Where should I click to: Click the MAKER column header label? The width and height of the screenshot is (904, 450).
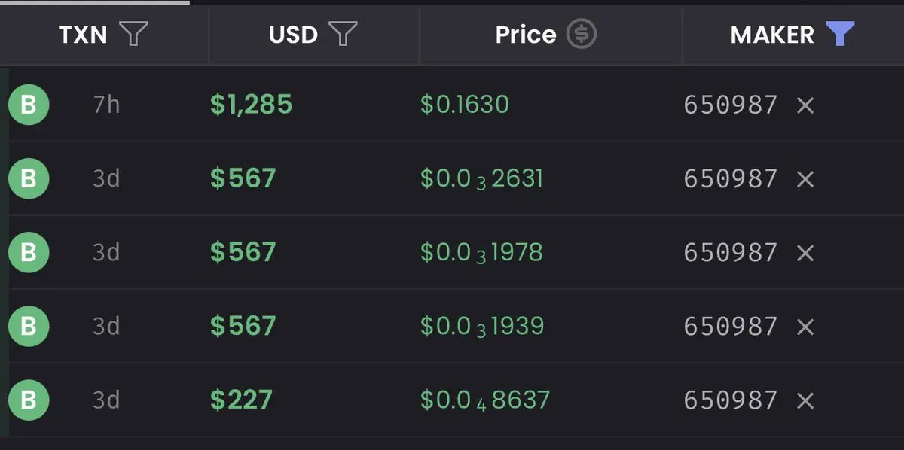772,35
